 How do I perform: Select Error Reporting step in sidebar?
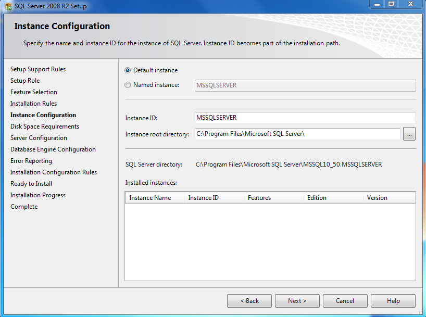31,161
